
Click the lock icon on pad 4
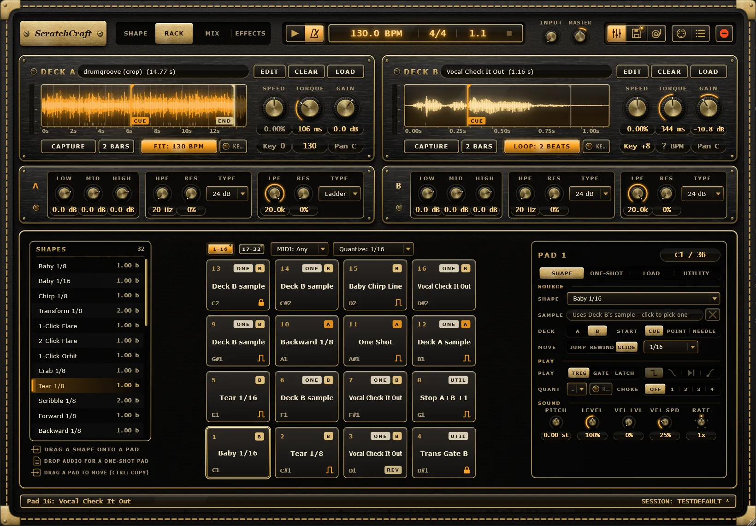tap(467, 470)
